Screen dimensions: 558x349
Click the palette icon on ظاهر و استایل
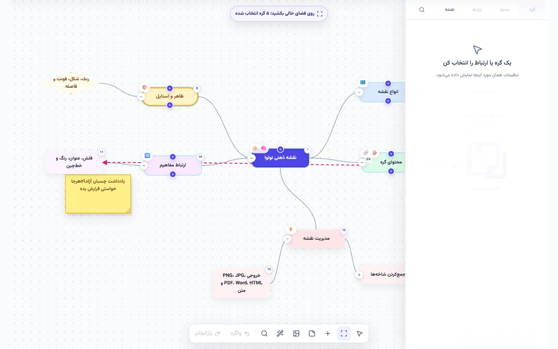tap(145, 88)
